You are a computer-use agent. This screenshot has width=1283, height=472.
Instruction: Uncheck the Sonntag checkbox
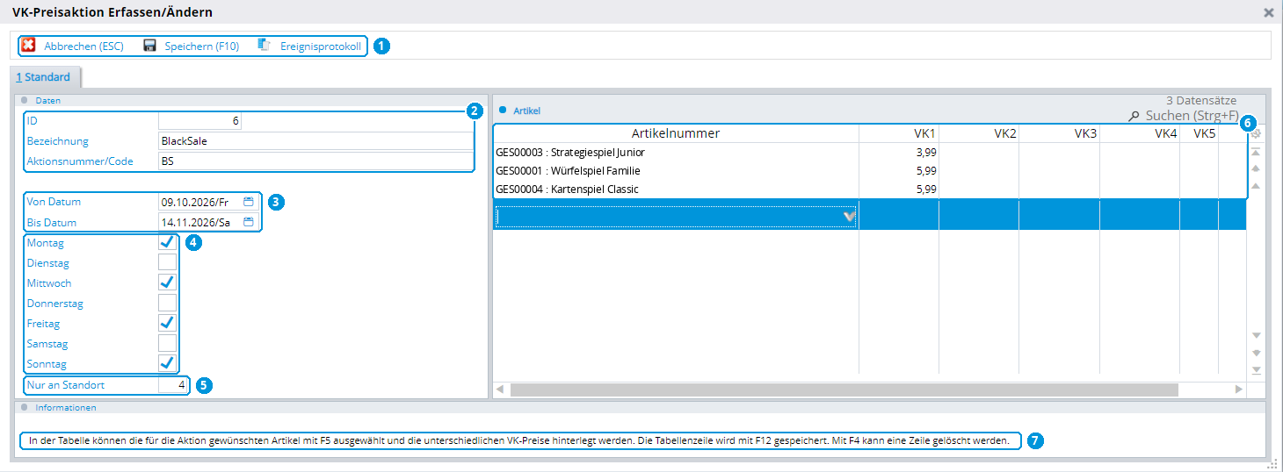167,363
